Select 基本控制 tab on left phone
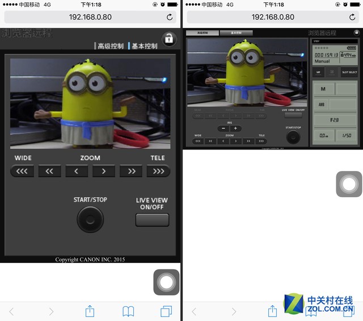This screenshot has height=321, width=363. [x=144, y=46]
